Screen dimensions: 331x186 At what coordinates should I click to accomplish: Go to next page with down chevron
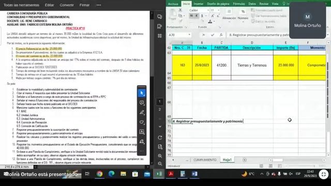pyautogui.click(x=160, y=126)
